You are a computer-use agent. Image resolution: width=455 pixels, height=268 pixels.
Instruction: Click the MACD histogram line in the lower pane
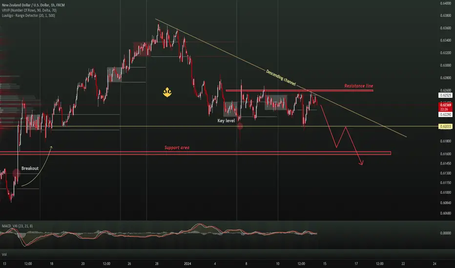pyautogui.click(x=158, y=233)
